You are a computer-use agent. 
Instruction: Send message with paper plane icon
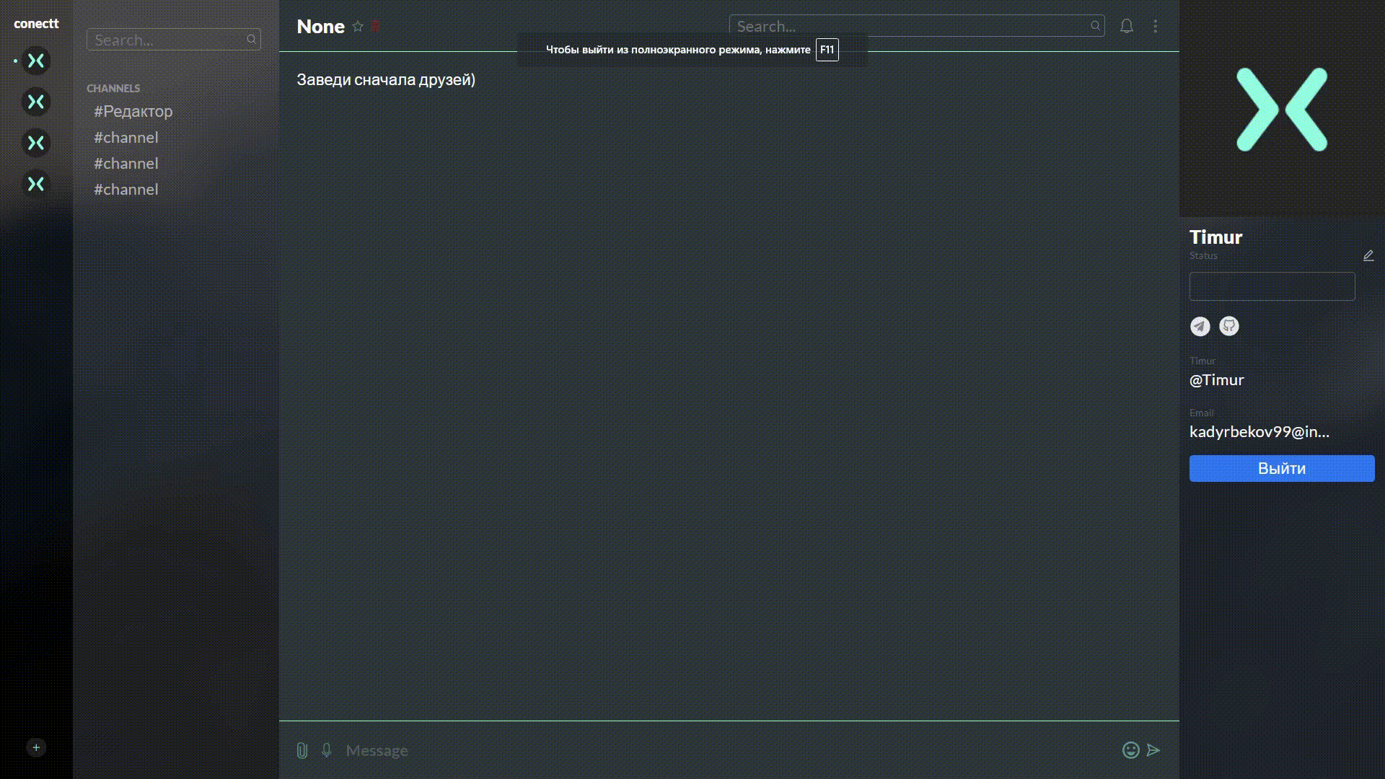point(1153,750)
